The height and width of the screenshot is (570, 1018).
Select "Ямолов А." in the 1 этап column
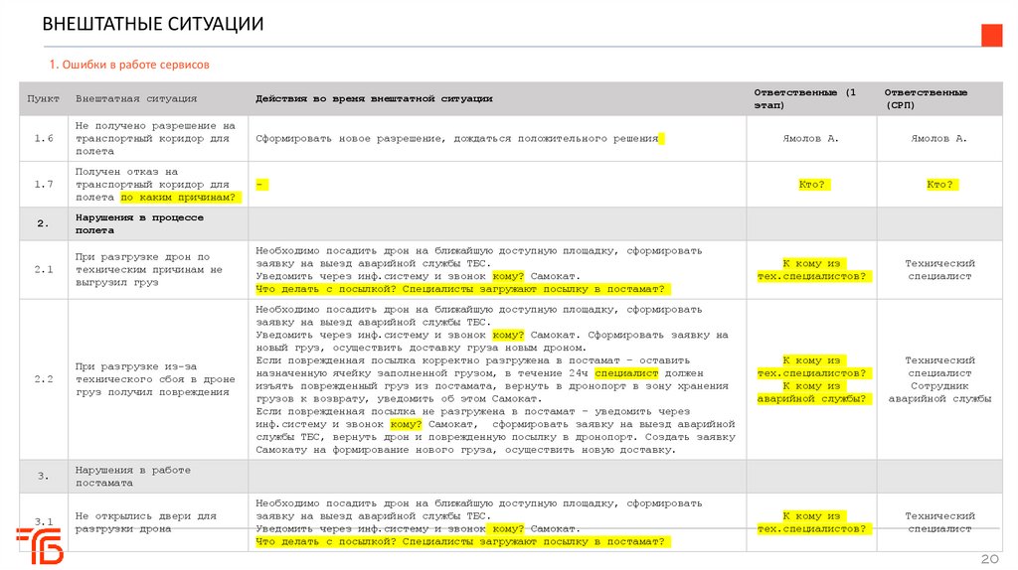pos(811,138)
